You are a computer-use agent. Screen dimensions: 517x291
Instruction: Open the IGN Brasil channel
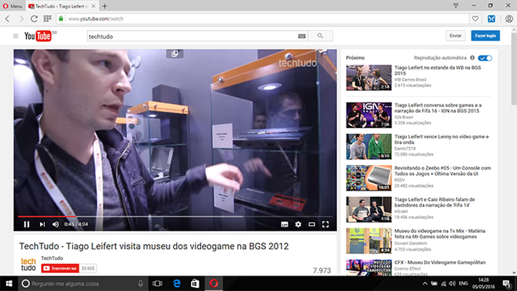(403, 117)
